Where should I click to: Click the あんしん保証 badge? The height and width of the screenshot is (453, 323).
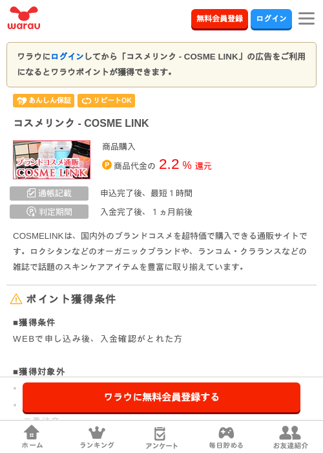tap(43, 100)
